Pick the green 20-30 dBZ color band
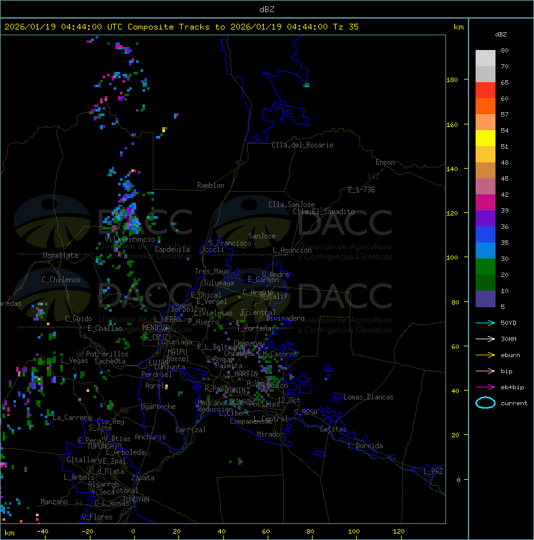Viewport: 534px width, 540px height. coord(485,267)
